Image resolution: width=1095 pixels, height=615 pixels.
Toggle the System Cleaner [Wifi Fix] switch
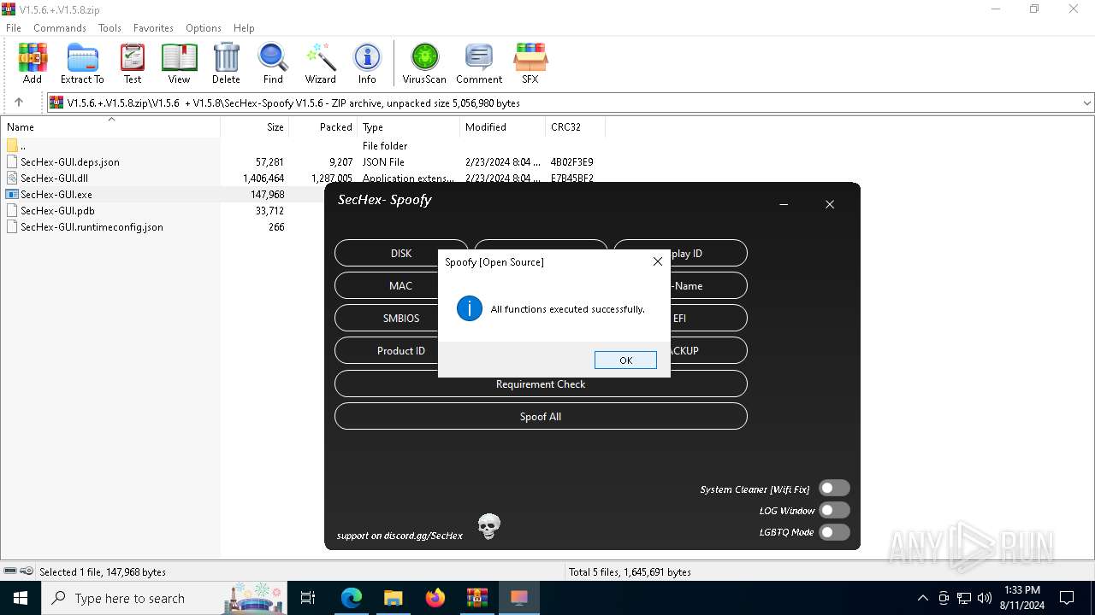(834, 489)
